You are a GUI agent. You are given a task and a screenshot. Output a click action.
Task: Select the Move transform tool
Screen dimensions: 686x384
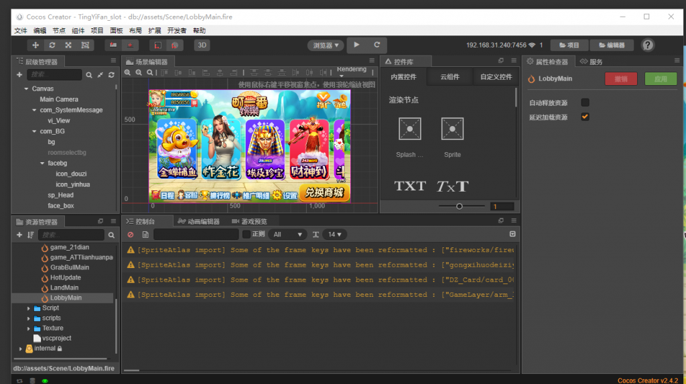point(36,45)
